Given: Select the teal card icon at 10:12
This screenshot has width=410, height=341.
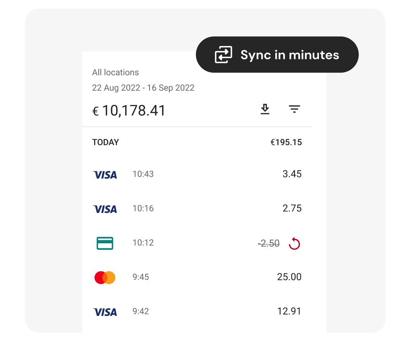Looking at the screenshot, I should (x=105, y=243).
